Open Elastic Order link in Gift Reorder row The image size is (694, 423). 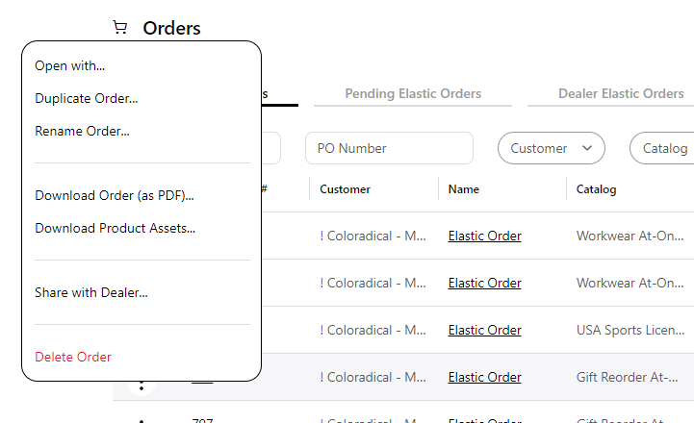point(484,377)
